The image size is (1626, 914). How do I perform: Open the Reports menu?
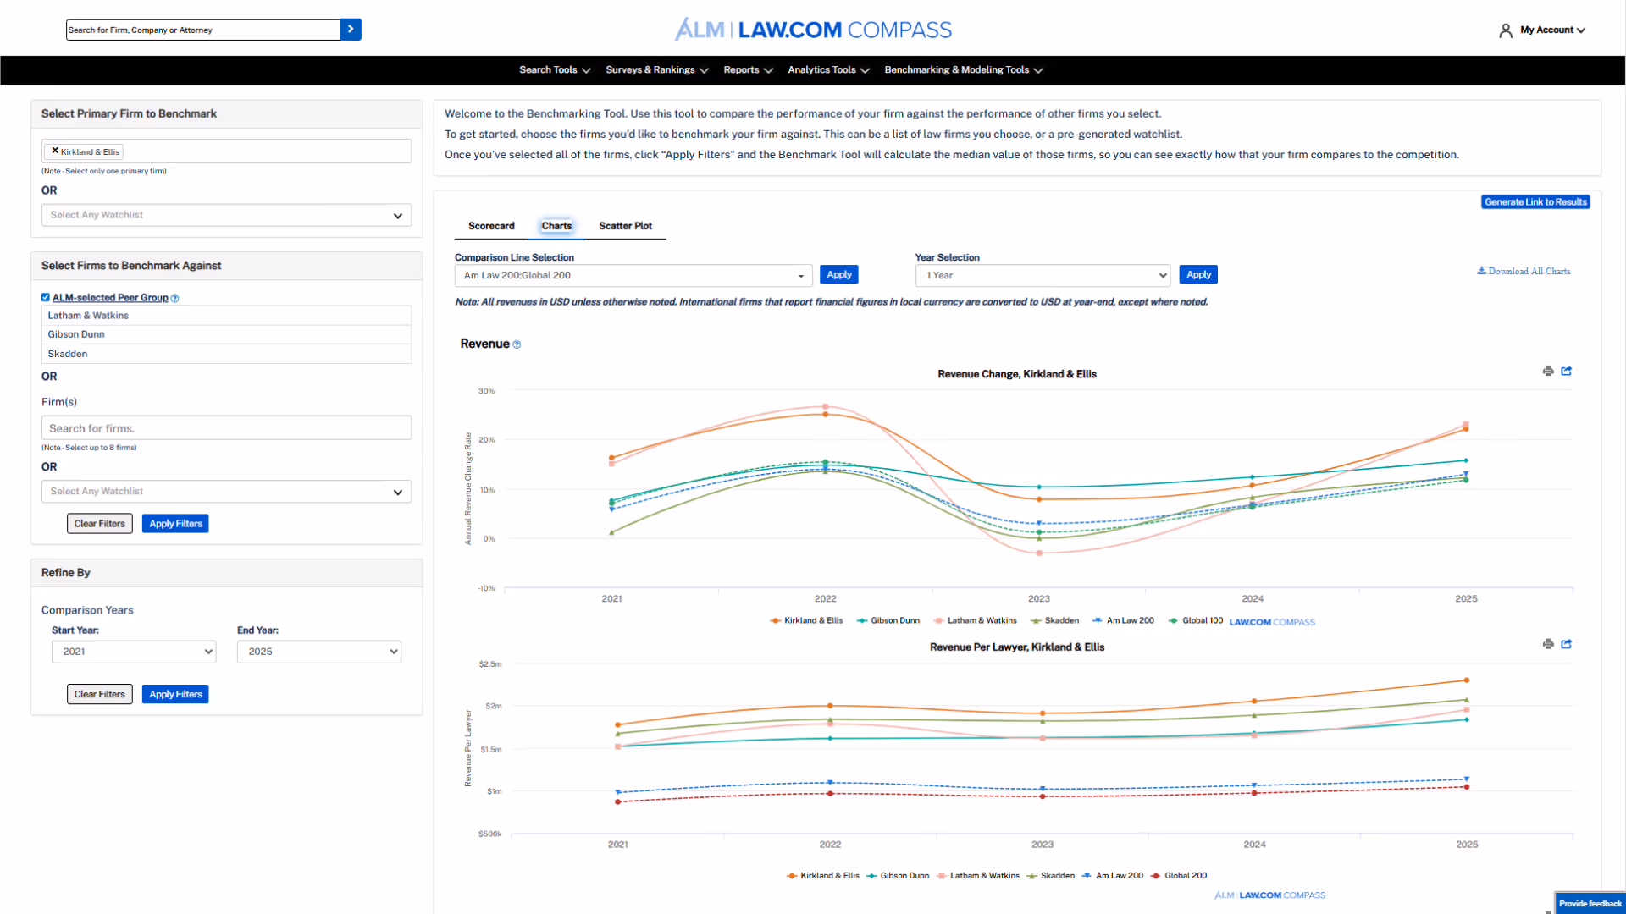(749, 70)
